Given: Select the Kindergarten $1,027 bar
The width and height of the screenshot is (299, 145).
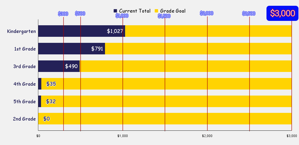Looking at the screenshot, I should (x=82, y=31).
